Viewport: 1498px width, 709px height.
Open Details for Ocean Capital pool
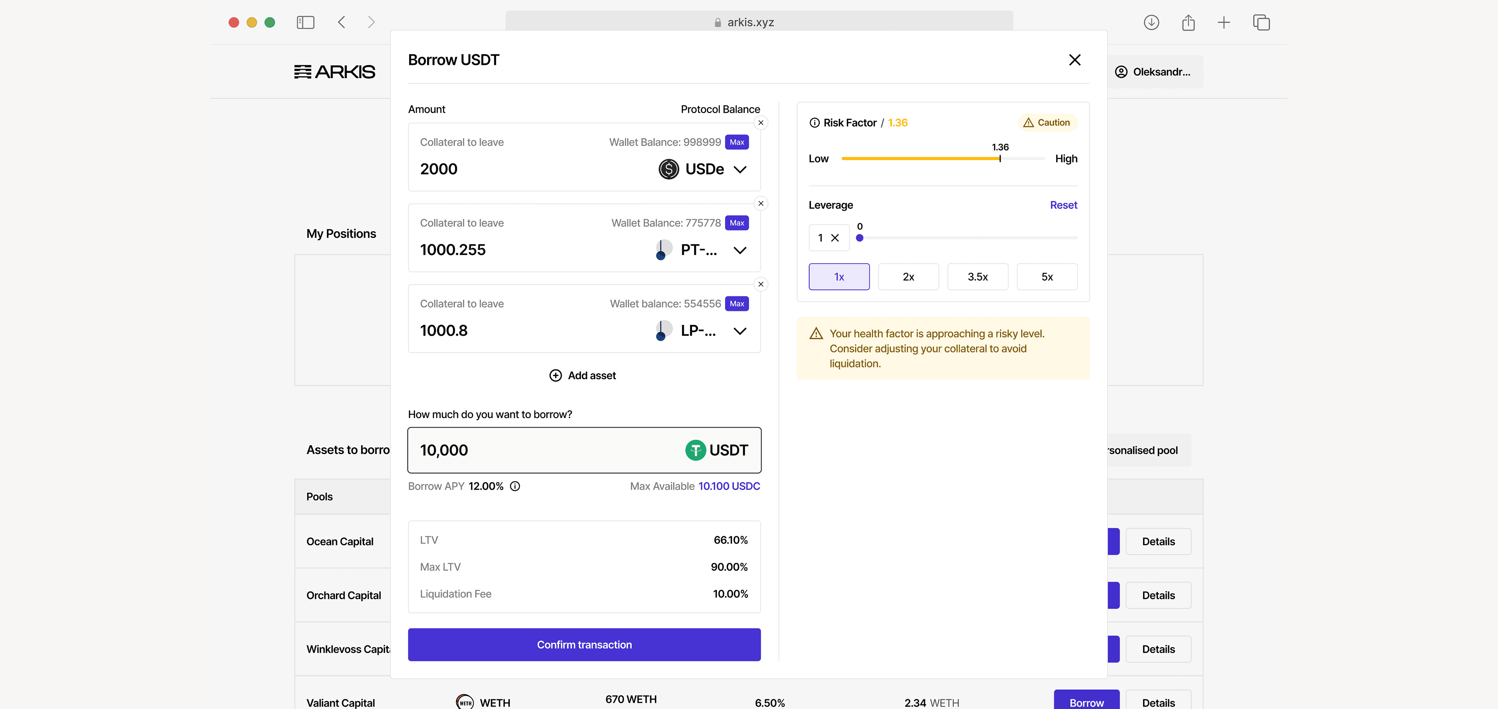[1158, 541]
